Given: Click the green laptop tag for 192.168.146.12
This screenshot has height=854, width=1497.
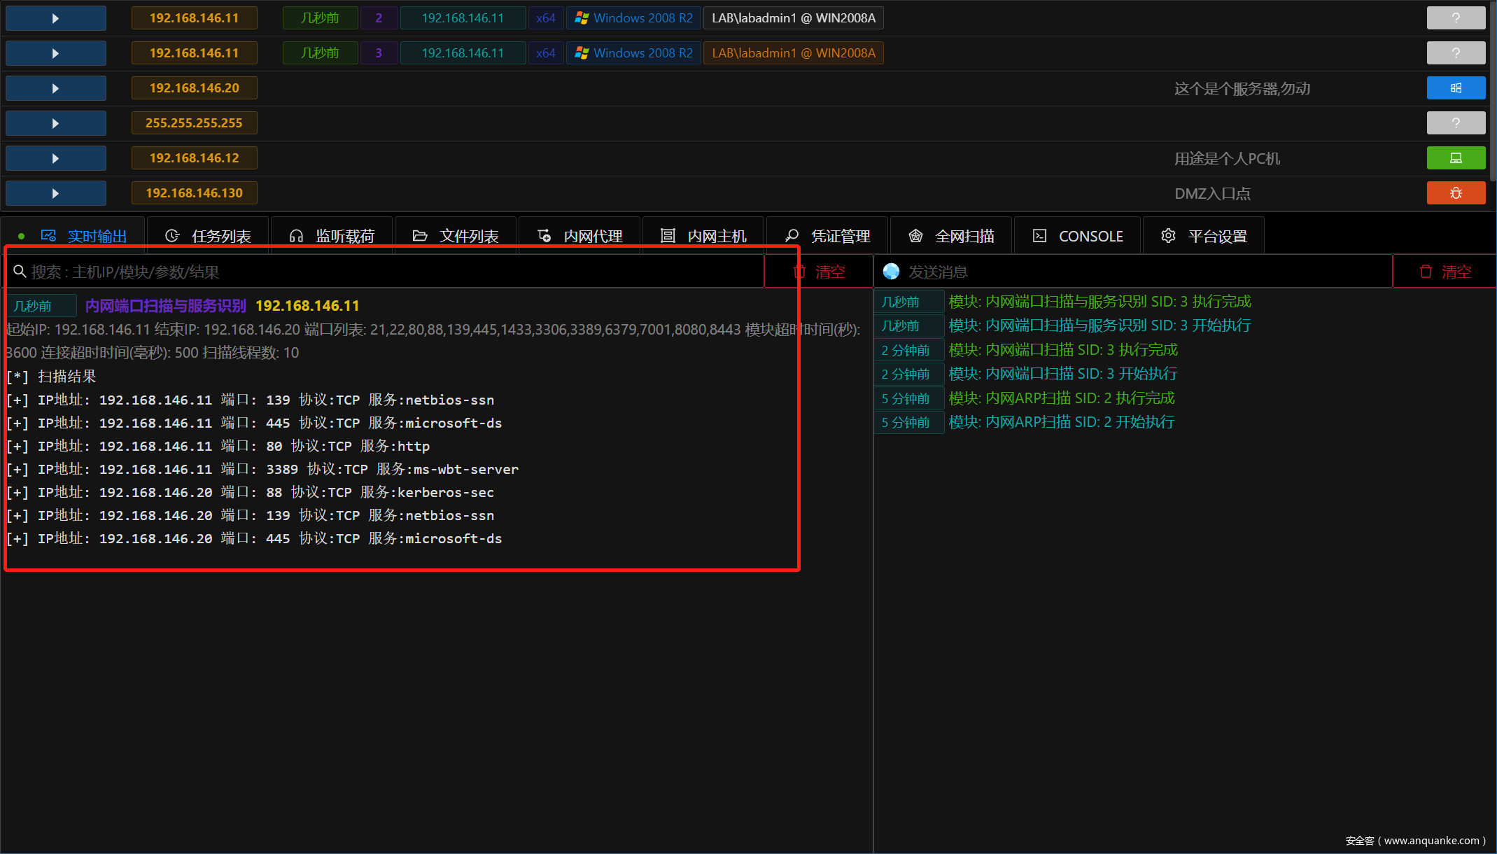Looking at the screenshot, I should [x=1456, y=158].
